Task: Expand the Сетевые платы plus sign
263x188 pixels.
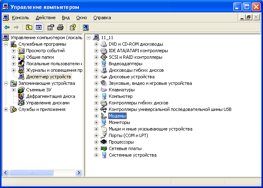Action: (96, 148)
